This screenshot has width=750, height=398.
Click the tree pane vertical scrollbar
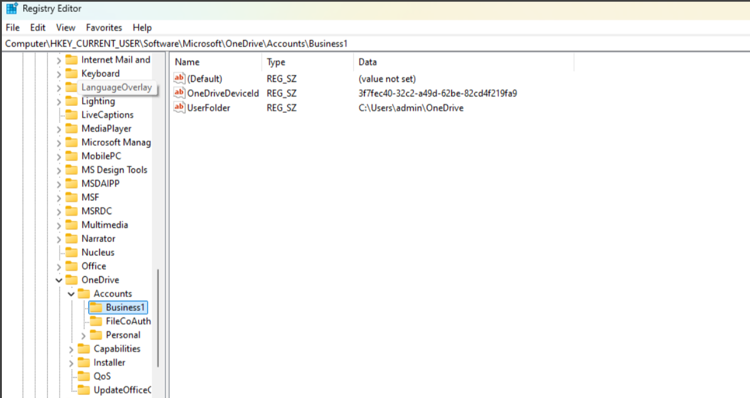(158, 318)
